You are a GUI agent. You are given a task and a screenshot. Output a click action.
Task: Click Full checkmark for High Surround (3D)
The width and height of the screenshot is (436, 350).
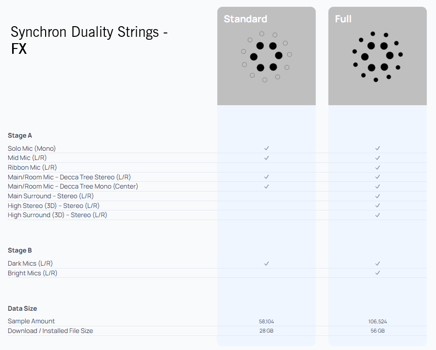pyautogui.click(x=377, y=215)
